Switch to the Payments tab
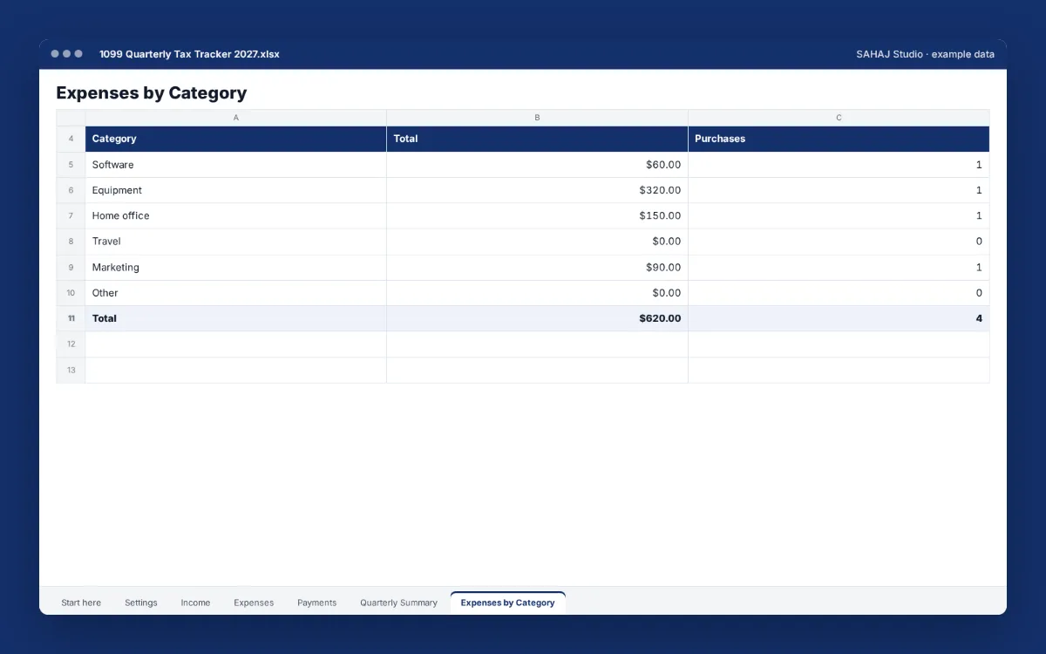This screenshot has height=654, width=1046. [x=316, y=603]
